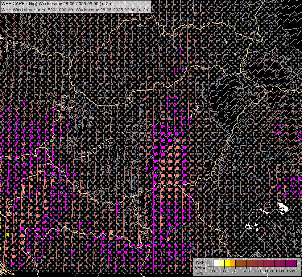Click the J/kg unit label in legend
The height and width of the screenshot is (277, 302).
[200, 272]
